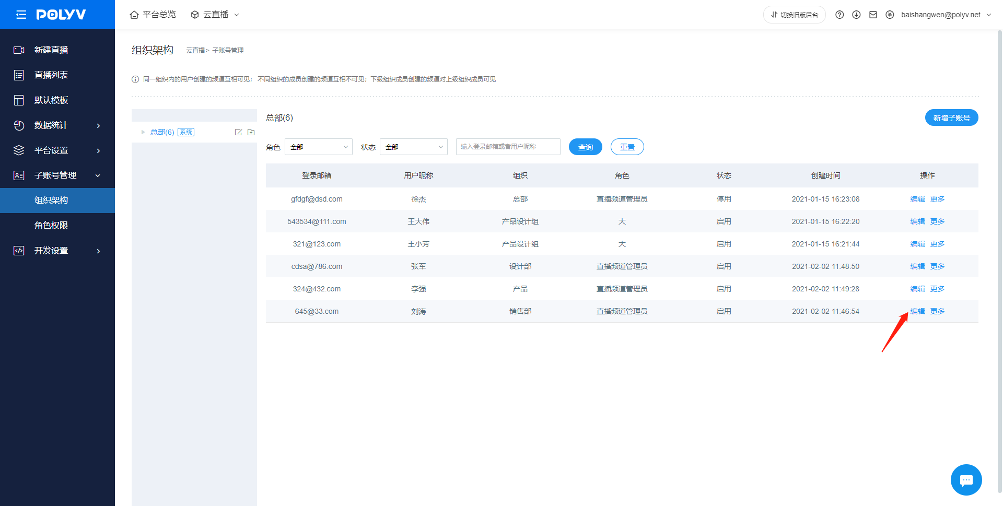Expand the 开发设置 sidebar menu
This screenshot has width=1003, height=506.
[x=57, y=251]
